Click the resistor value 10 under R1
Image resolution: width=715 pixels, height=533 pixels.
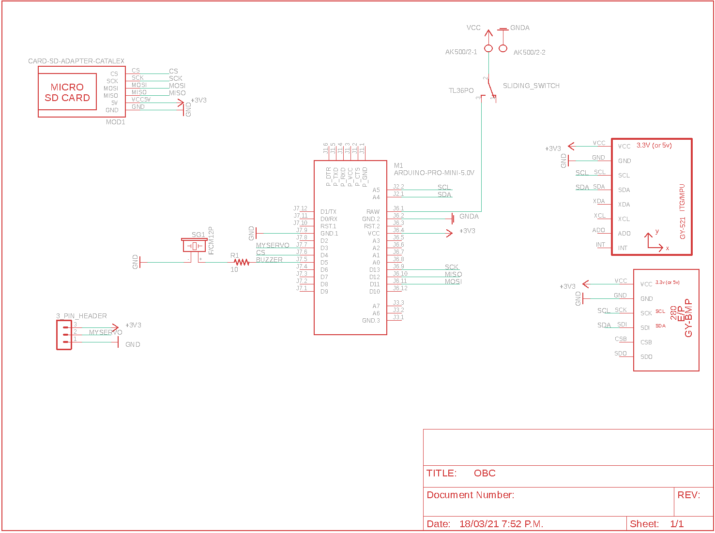click(234, 269)
